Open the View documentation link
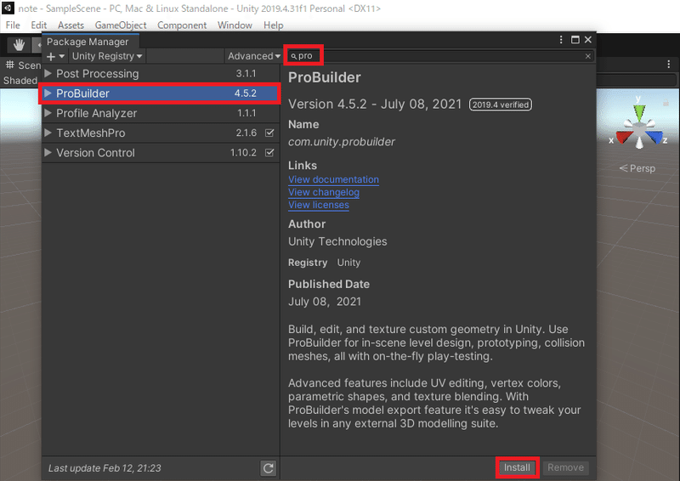680x481 pixels. click(x=333, y=179)
